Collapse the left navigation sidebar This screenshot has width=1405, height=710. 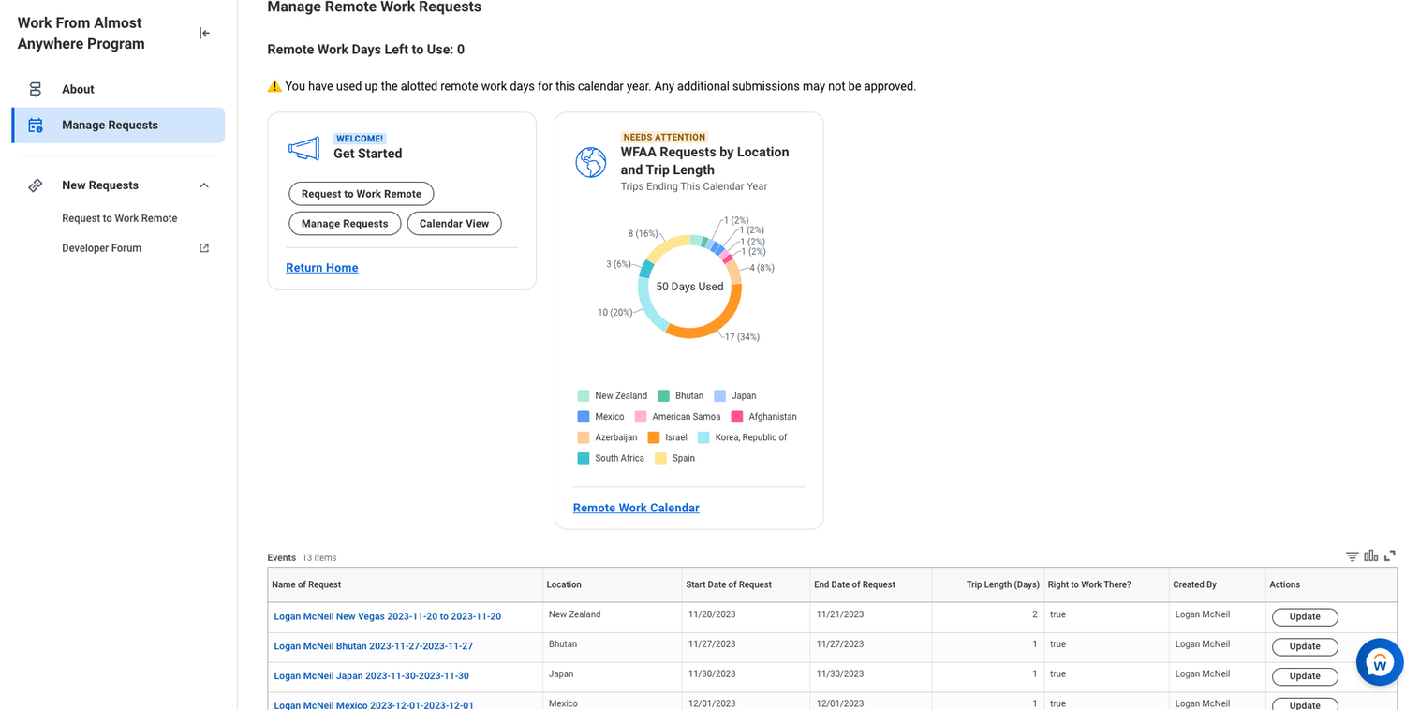[x=204, y=33]
